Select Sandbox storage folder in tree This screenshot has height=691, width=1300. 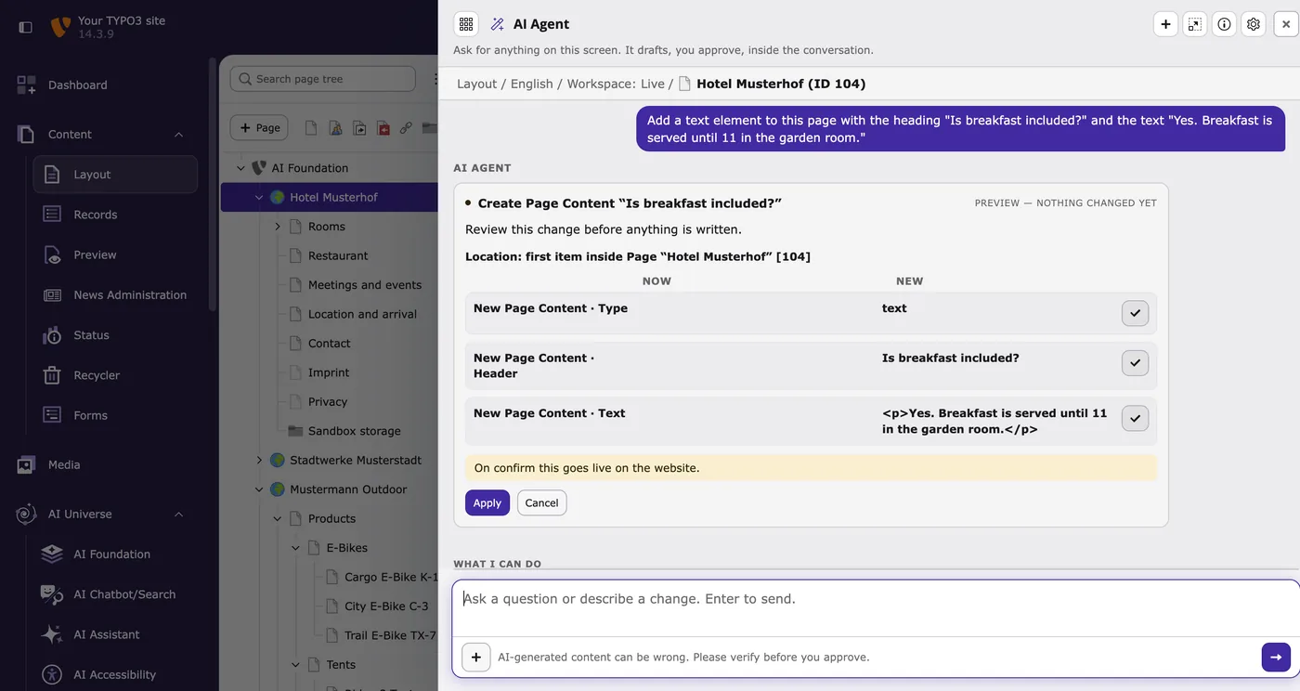354,431
